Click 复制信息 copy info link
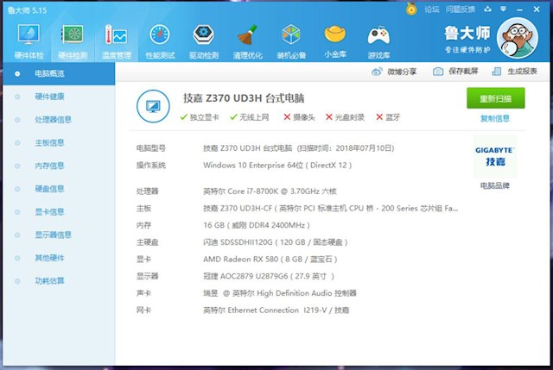 [x=495, y=118]
